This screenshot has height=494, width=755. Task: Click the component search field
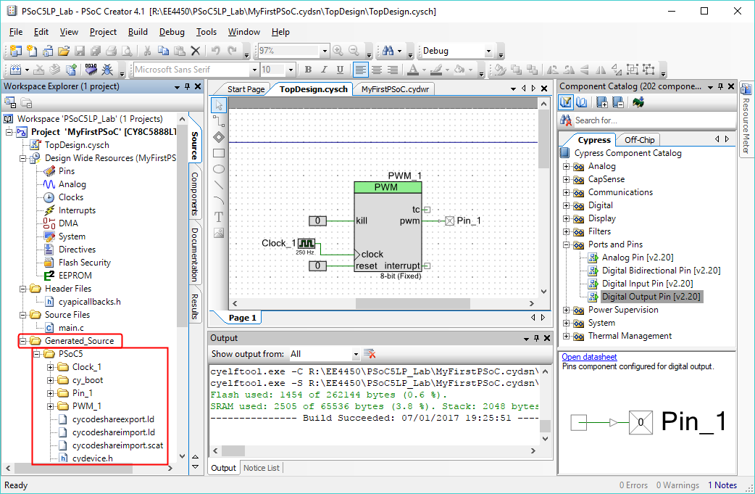coord(645,120)
